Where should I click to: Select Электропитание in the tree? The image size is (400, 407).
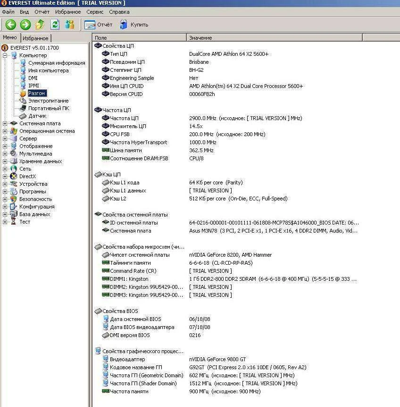click(x=48, y=101)
